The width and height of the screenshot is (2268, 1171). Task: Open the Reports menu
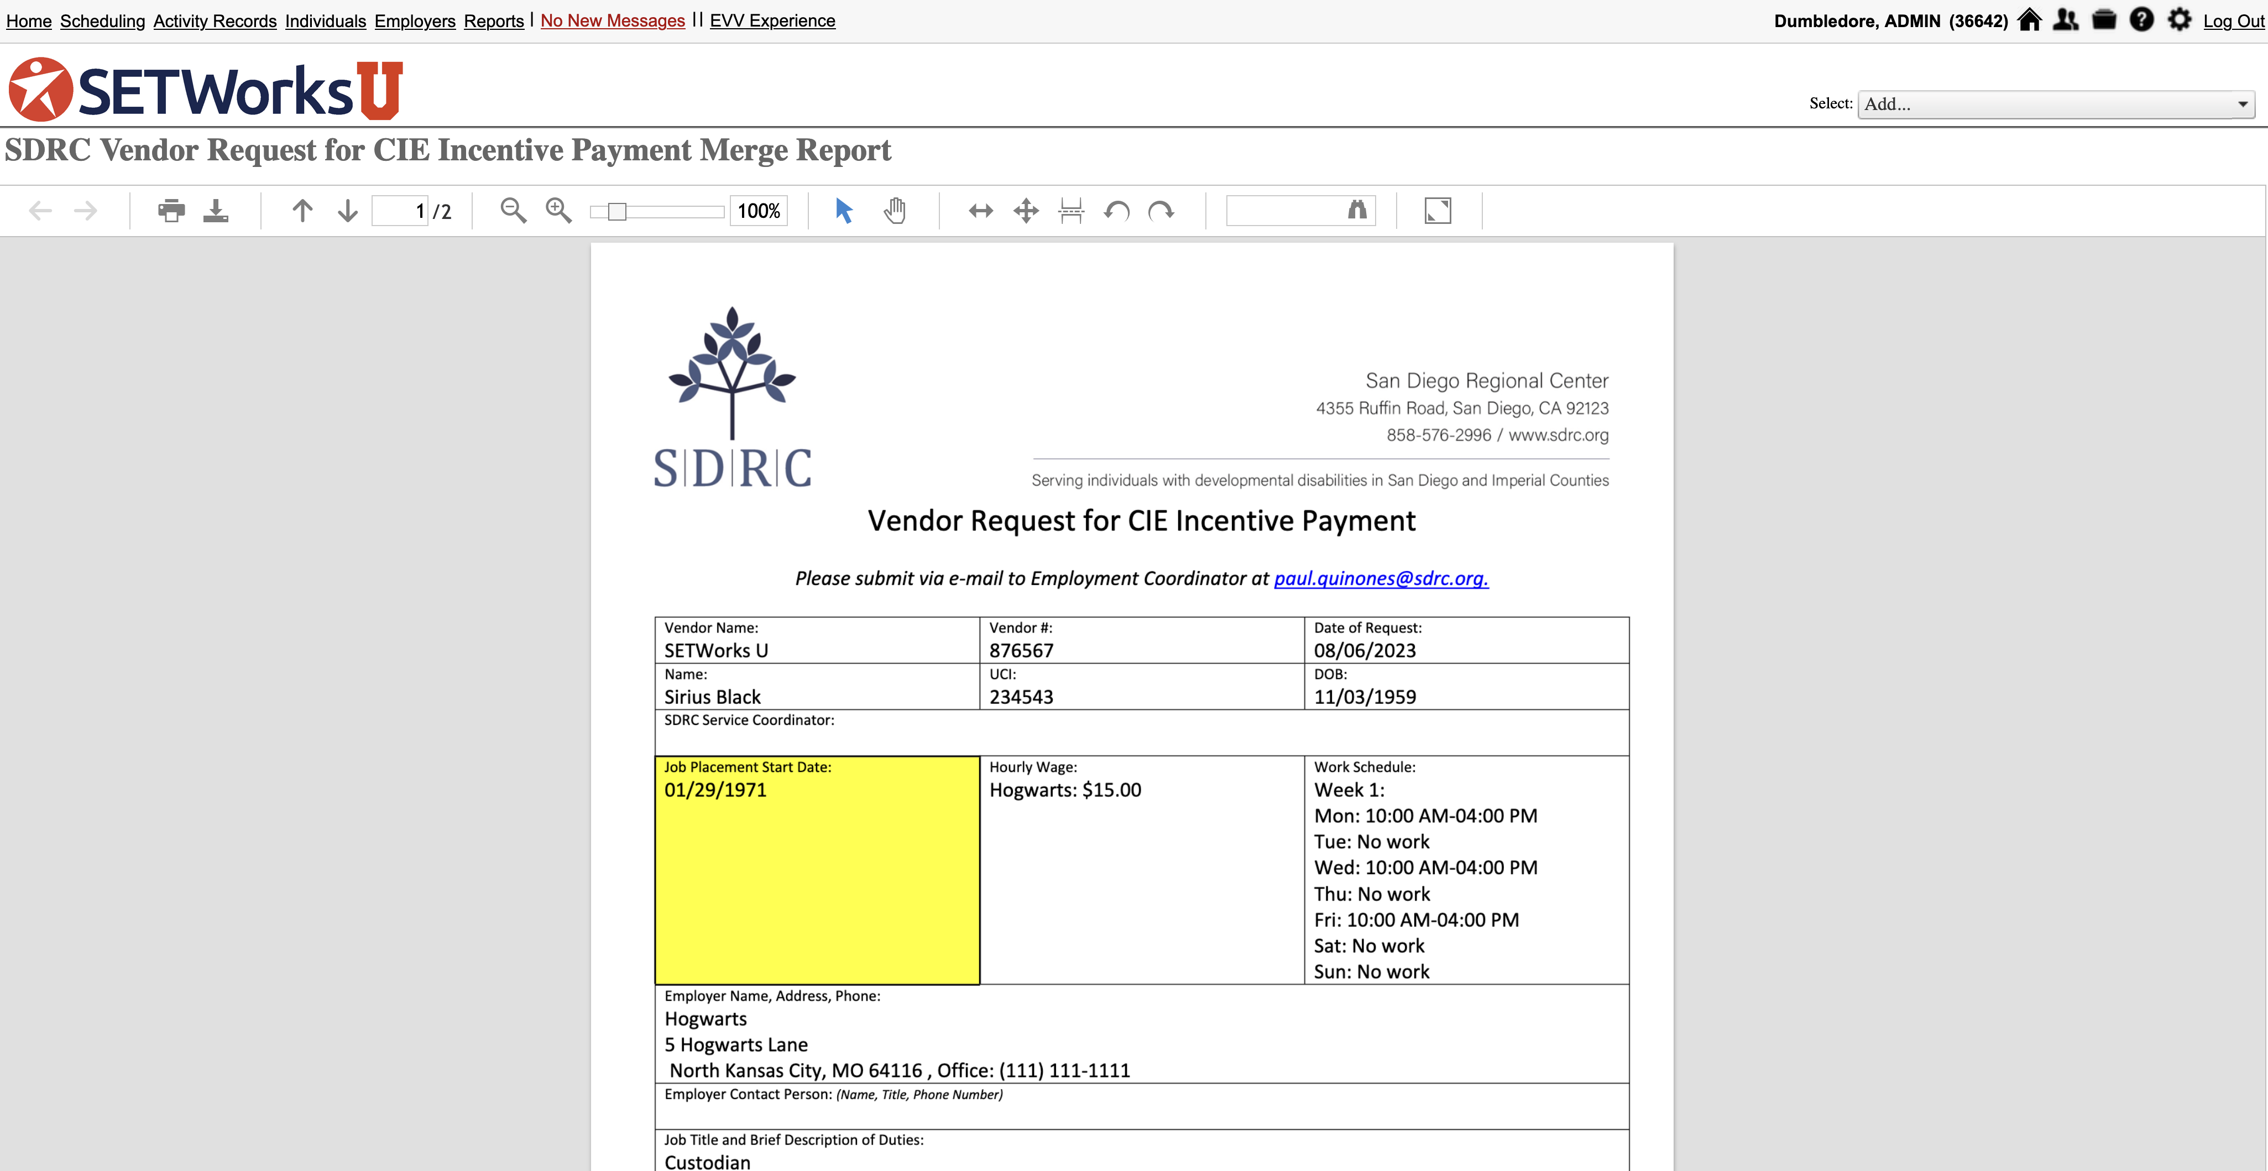[x=494, y=20]
